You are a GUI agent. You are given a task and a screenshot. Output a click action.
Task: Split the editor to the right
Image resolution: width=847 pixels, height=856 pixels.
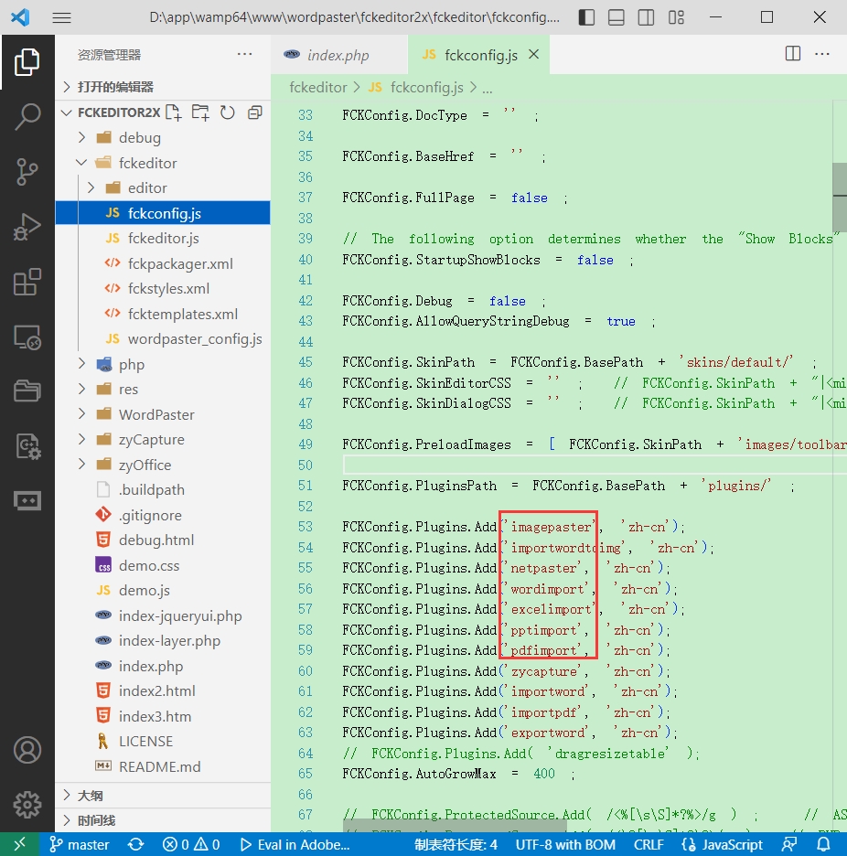pos(792,55)
